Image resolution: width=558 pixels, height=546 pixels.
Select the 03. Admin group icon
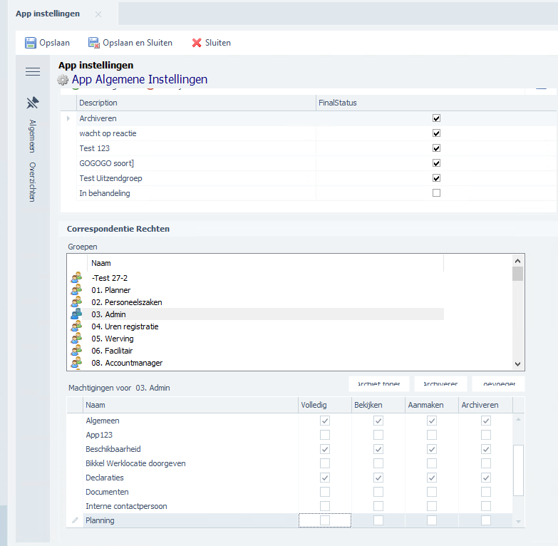pyautogui.click(x=76, y=314)
